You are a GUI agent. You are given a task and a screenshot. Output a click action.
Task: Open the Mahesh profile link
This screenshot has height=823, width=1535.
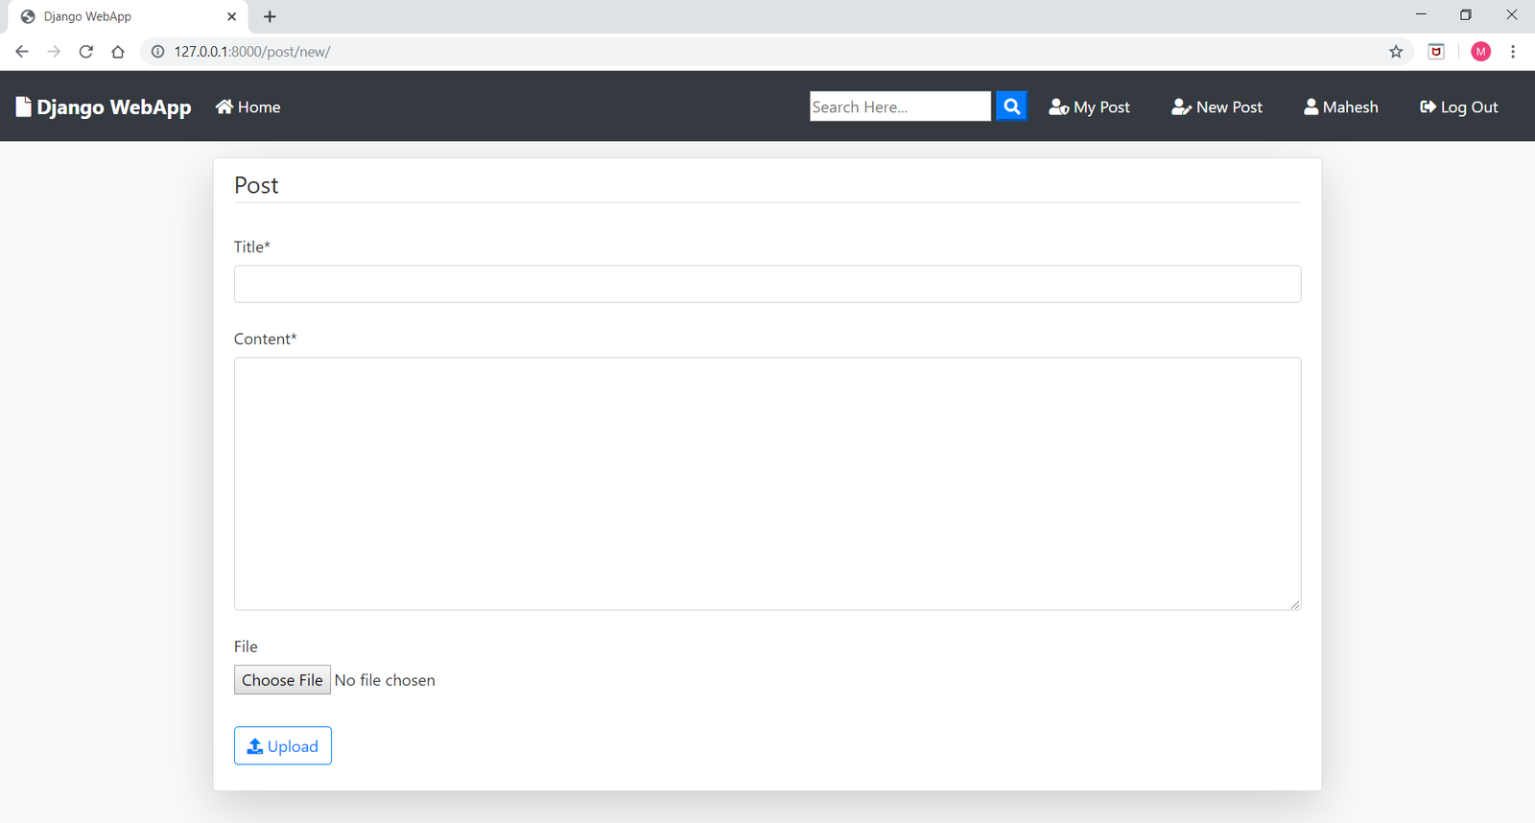[1341, 107]
